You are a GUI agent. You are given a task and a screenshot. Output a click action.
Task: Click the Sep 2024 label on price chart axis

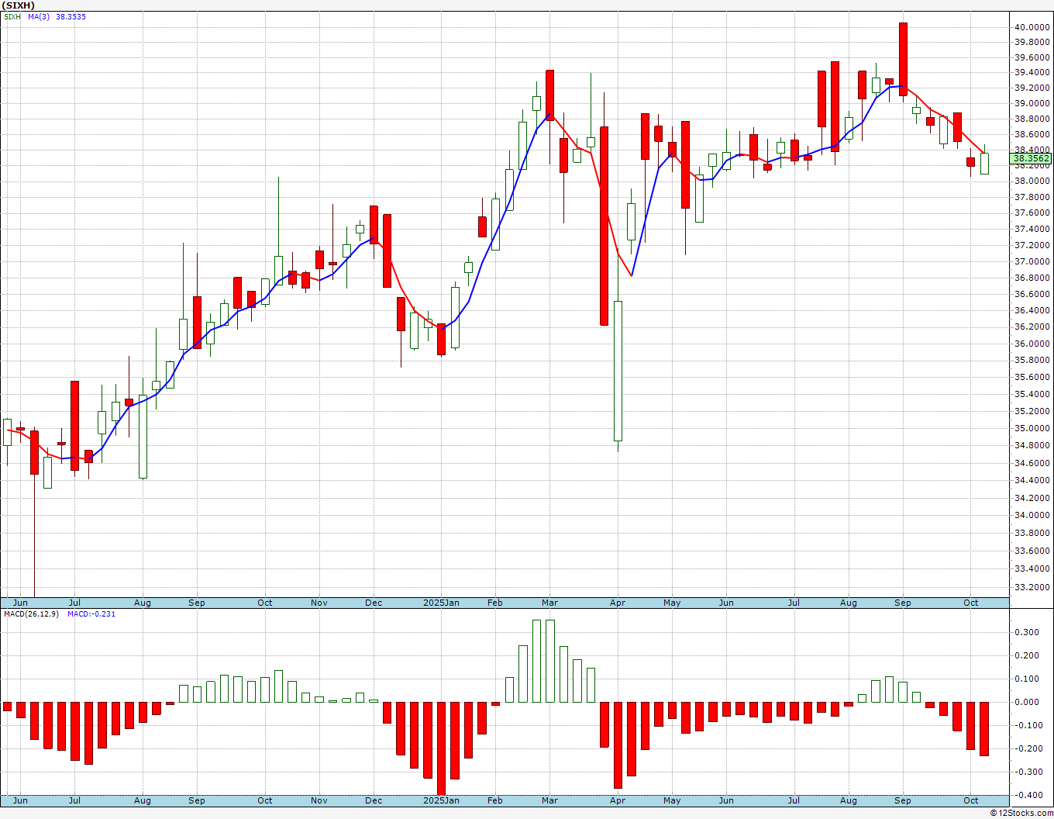tap(197, 603)
